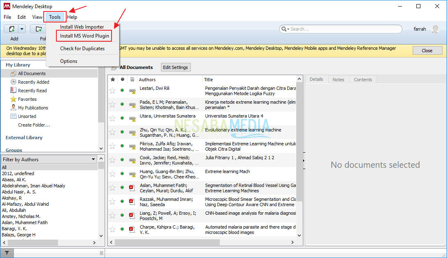Filter by author Abass, Ali K.
The width and height of the screenshot is (447, 258).
tap(14, 180)
